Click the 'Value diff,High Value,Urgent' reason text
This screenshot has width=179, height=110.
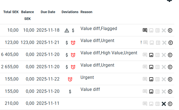pyautogui.click(x=109, y=53)
